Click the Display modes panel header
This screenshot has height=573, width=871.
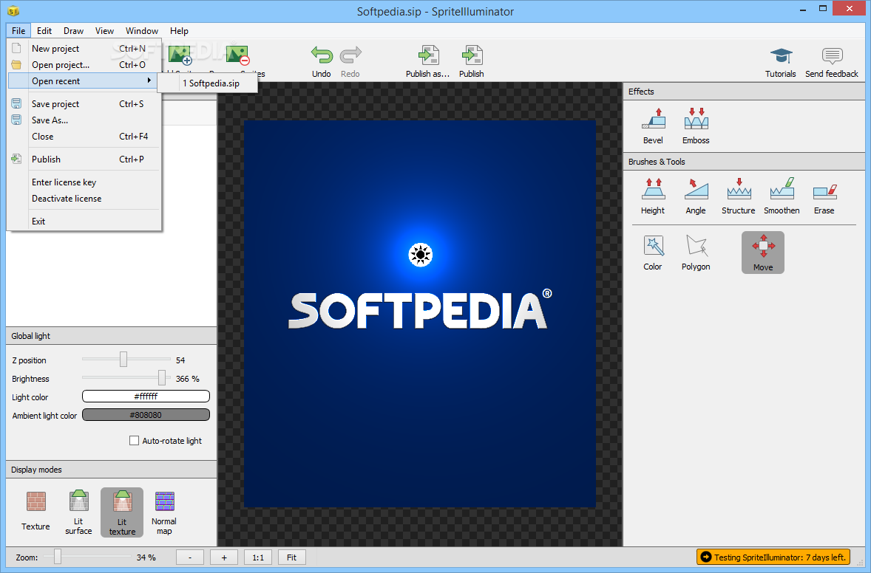coord(111,470)
